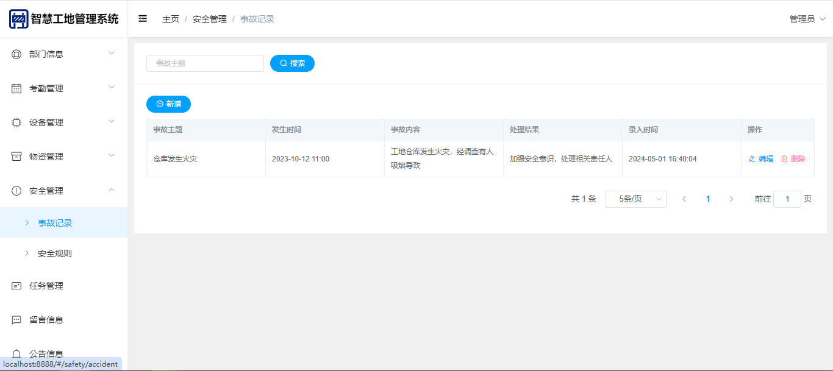Click the 留言信息 chat bubble icon
This screenshot has width=833, height=371.
point(16,320)
